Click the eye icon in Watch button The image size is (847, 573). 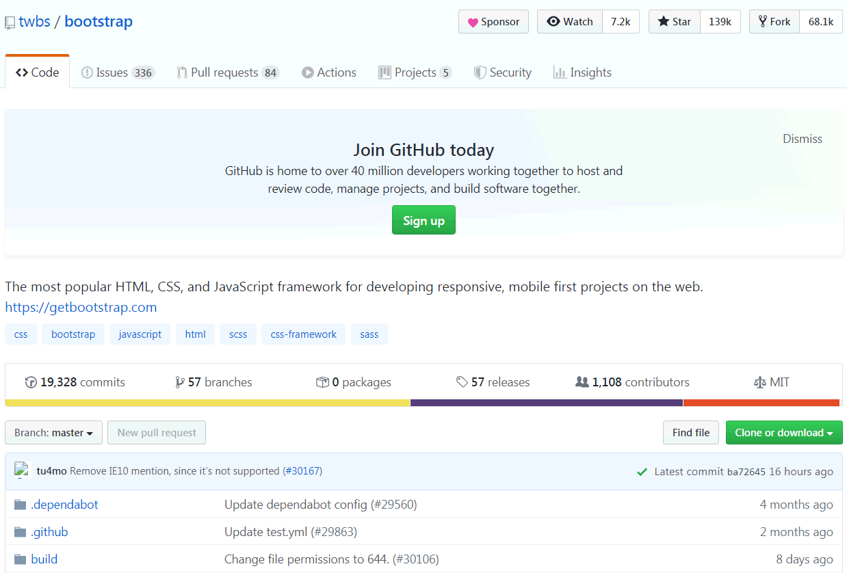coord(553,22)
